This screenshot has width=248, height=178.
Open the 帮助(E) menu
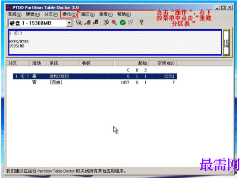[124, 14]
